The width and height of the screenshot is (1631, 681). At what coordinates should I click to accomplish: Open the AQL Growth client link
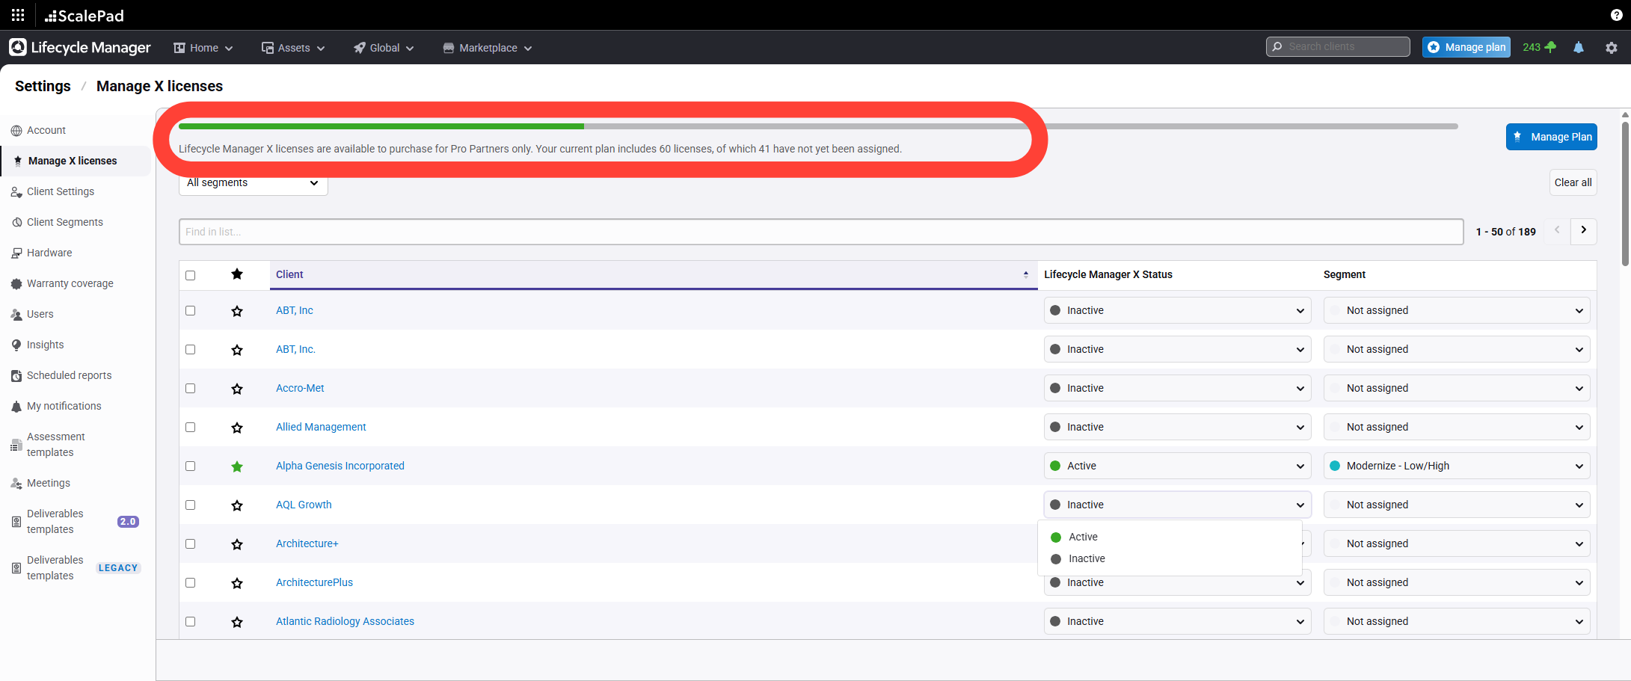tap(304, 505)
